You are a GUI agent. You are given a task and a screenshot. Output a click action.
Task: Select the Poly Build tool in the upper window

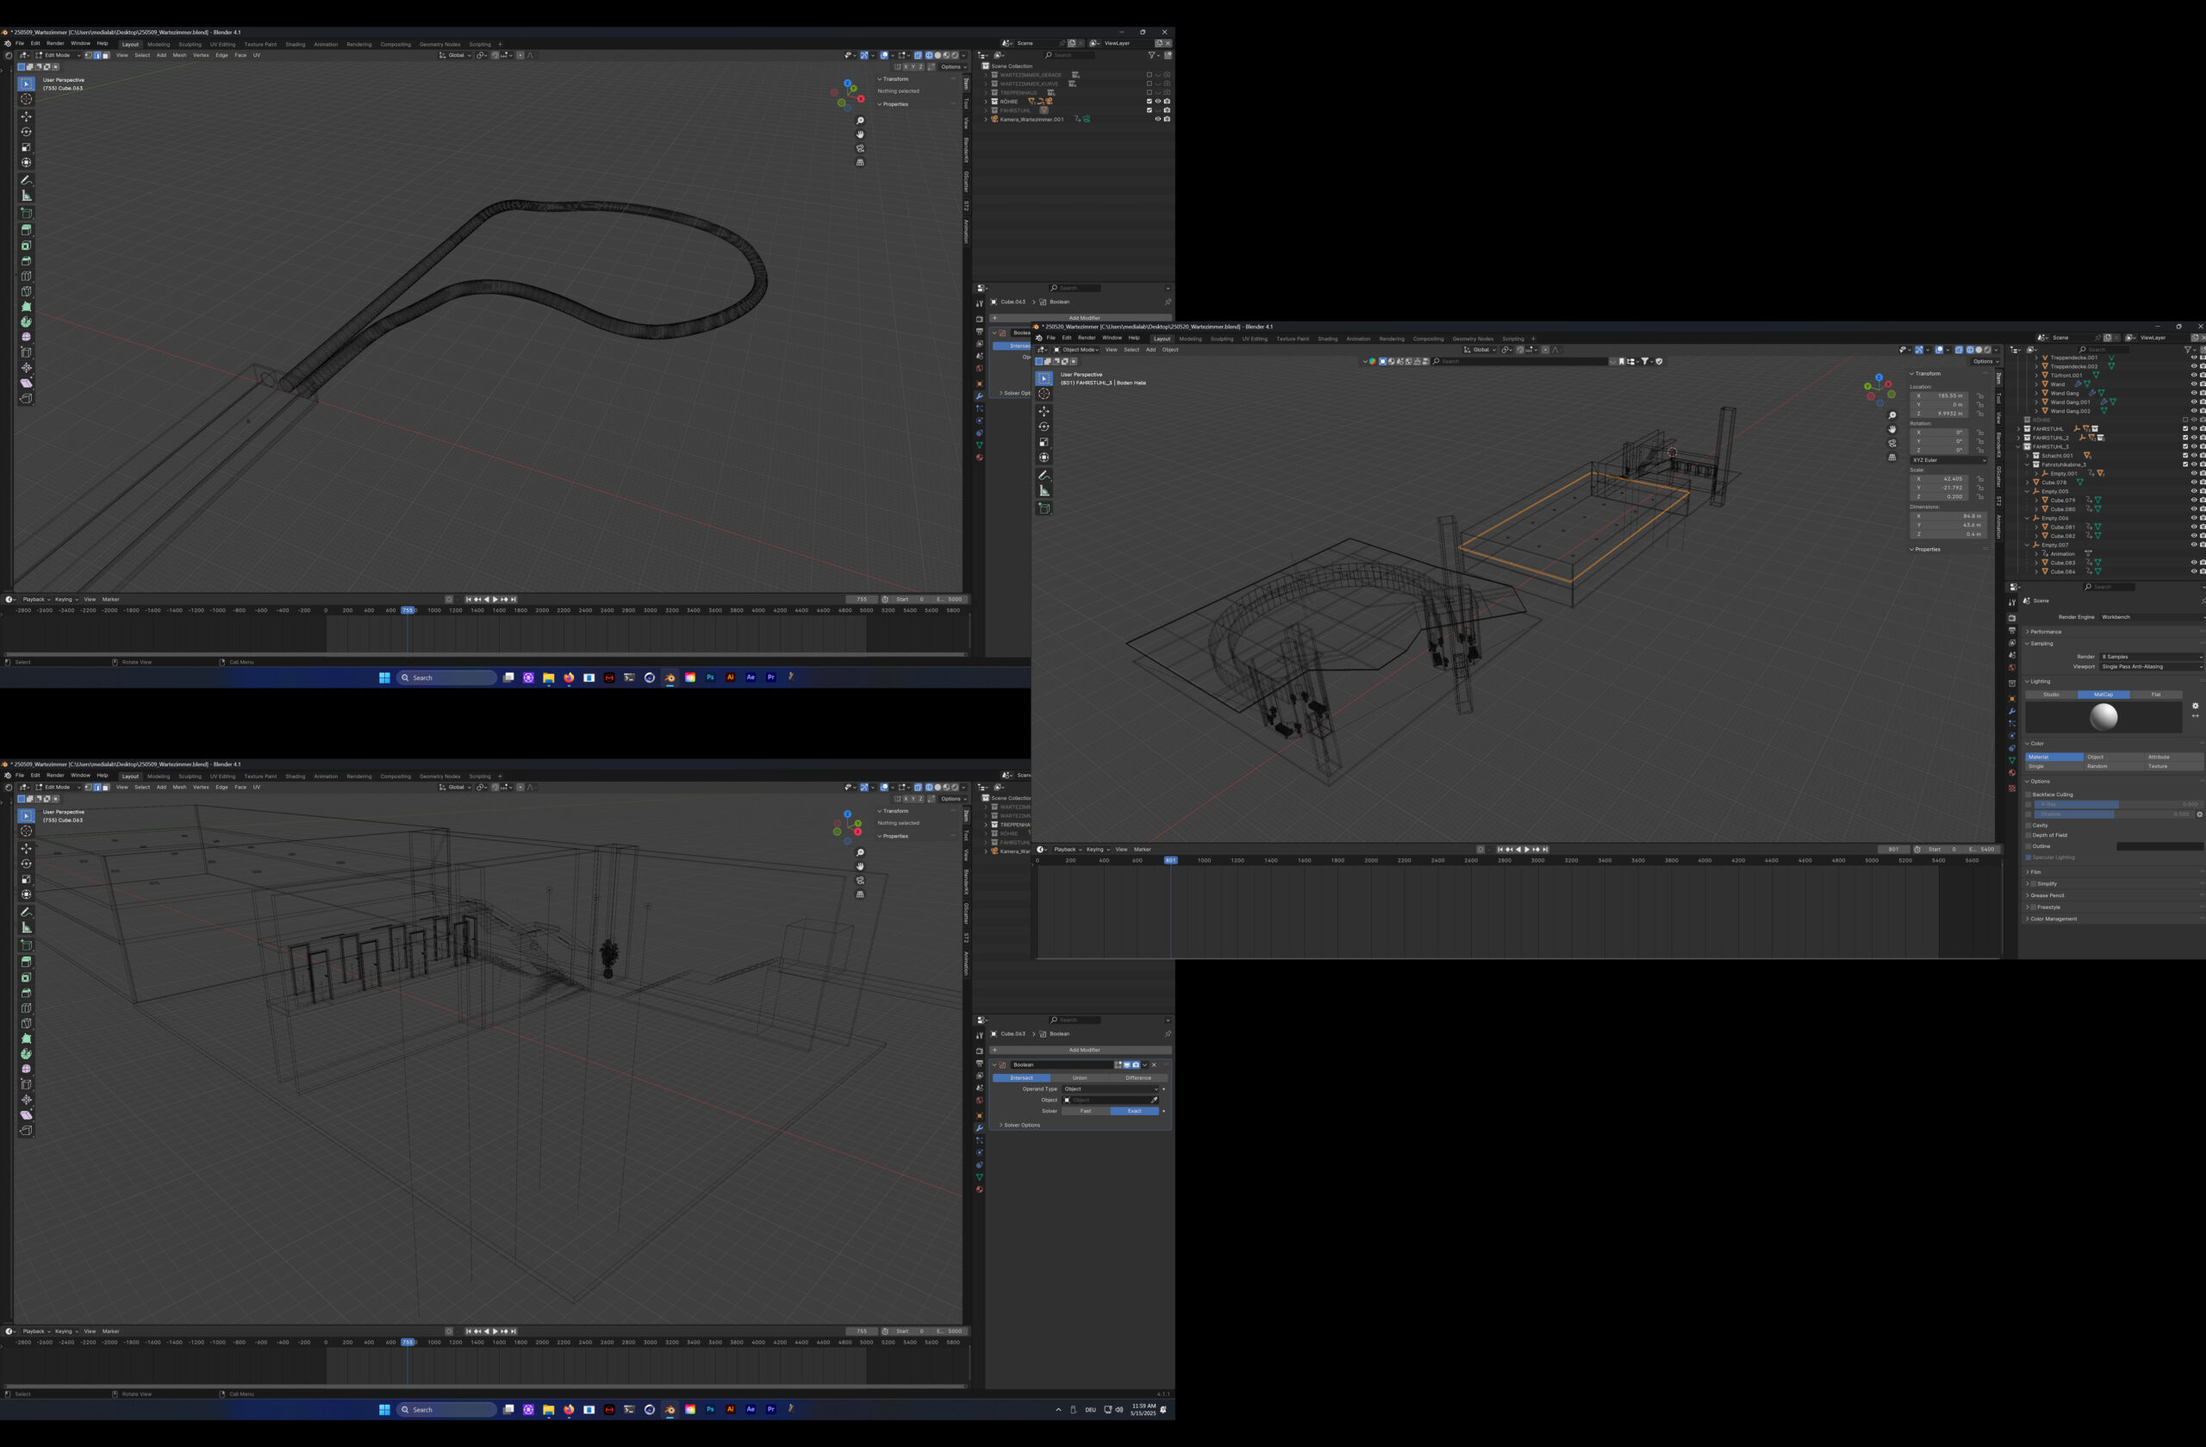pyautogui.click(x=26, y=307)
